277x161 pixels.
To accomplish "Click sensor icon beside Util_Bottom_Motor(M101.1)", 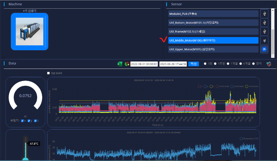I will 264,23.
